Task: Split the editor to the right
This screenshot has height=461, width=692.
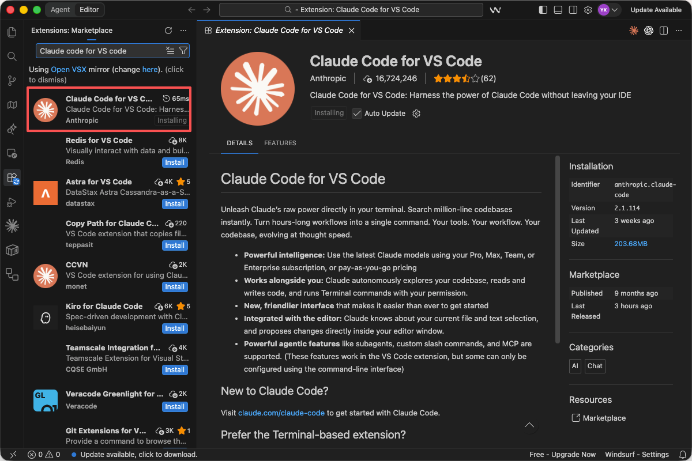Action: pyautogui.click(x=664, y=31)
